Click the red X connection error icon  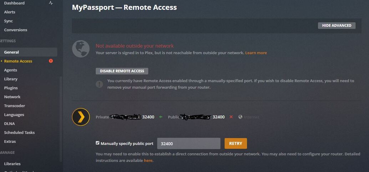[231, 117]
